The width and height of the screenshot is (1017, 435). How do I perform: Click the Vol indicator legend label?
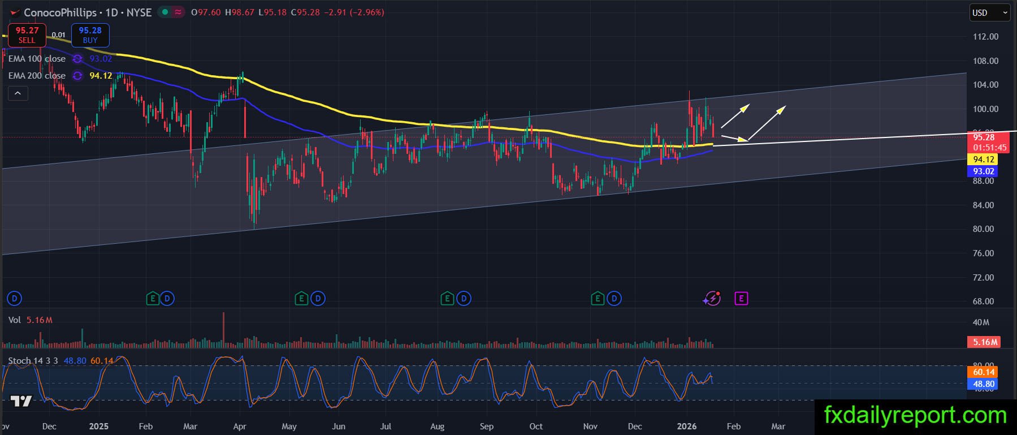15,320
